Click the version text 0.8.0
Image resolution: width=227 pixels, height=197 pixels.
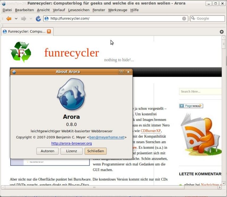click(71, 124)
